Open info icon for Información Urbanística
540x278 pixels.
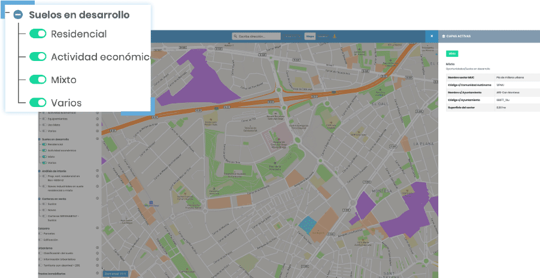click(98, 259)
